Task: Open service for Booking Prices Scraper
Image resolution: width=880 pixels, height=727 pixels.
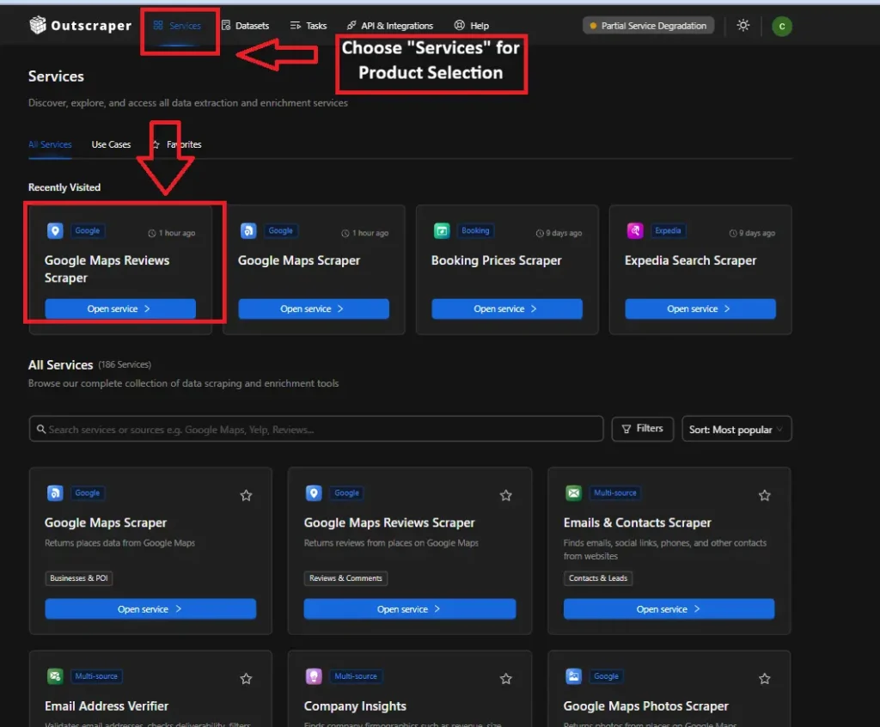Action: [507, 309]
